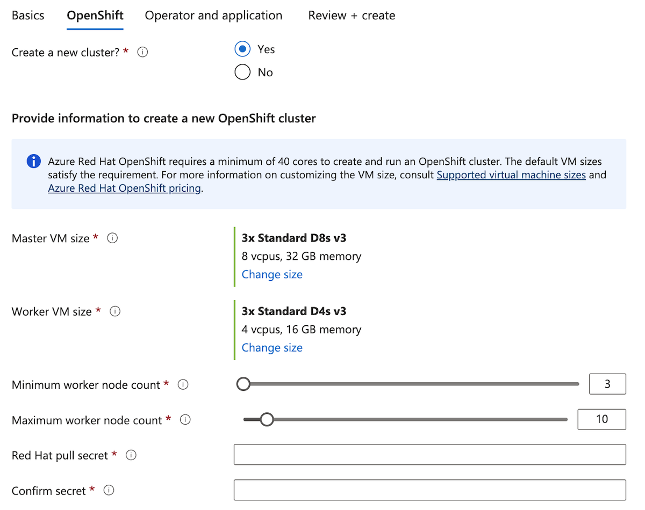Viewport: 645px width, 510px height.
Task: Click the '3x Standard D4s v3' text
Action: pyautogui.click(x=294, y=311)
